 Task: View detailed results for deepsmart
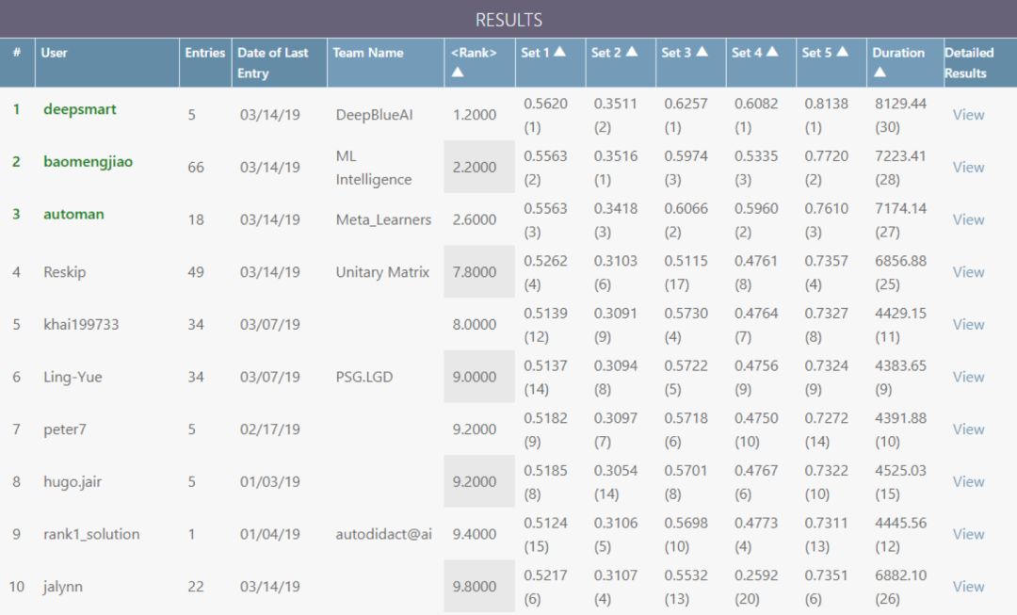click(968, 115)
